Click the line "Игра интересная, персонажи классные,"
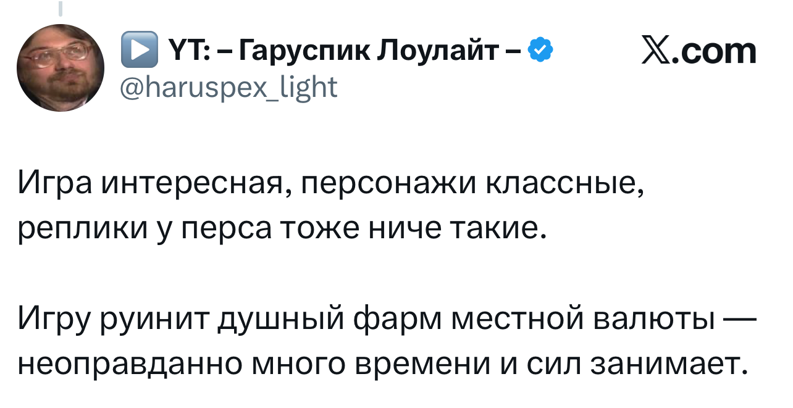Viewport: 793px width, 408px height. (x=330, y=185)
